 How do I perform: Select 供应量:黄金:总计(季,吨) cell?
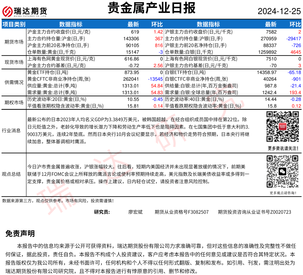tap(52, 86)
